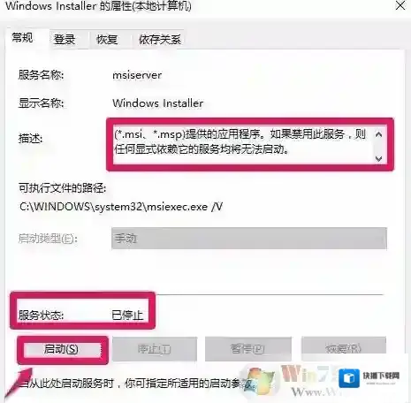The image size is (411, 403).
Task: Switch to the 常规 tab
Action: 23,38
